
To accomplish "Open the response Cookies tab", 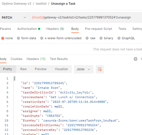I will coord(17,59).
